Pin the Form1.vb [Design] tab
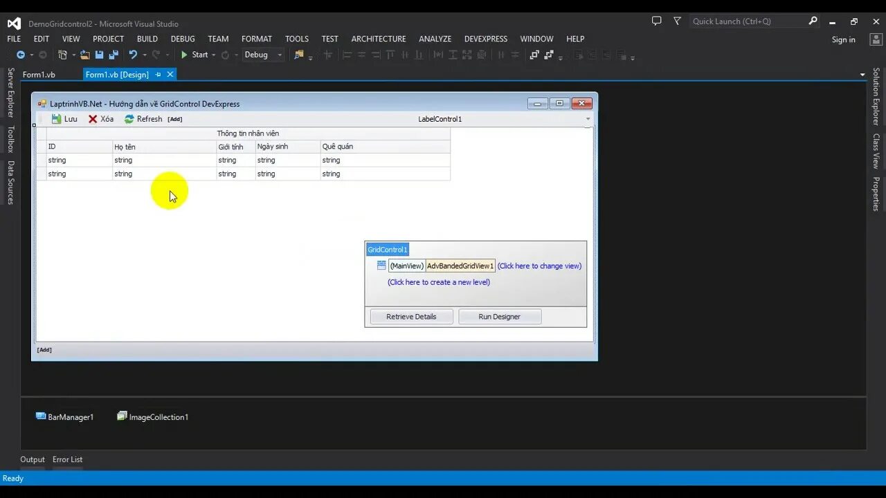 point(158,74)
